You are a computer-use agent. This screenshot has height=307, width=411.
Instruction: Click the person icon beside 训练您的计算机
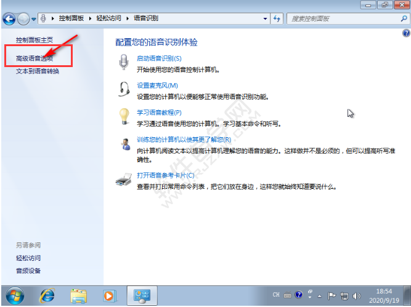click(x=126, y=144)
